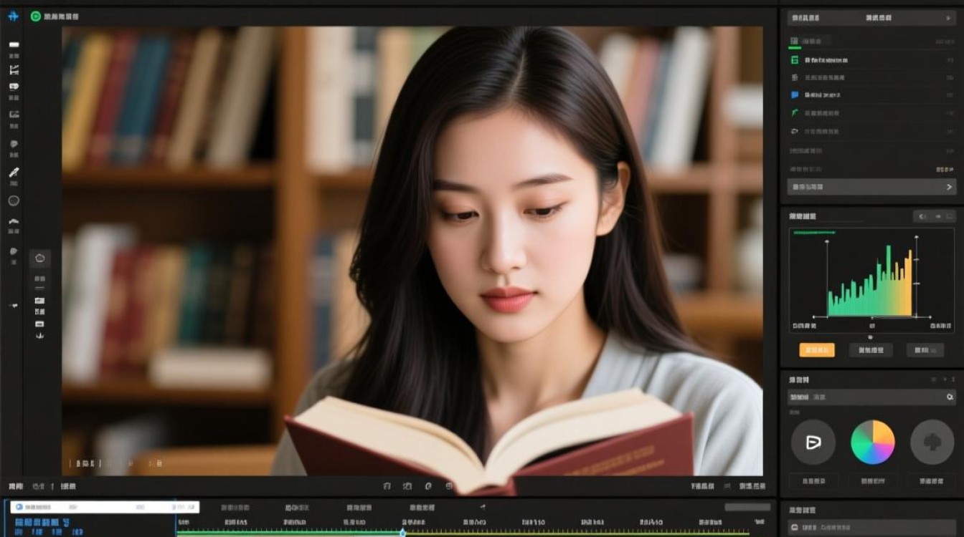
Task: Click the refresh arrows icon row in right list
Action: point(871,132)
